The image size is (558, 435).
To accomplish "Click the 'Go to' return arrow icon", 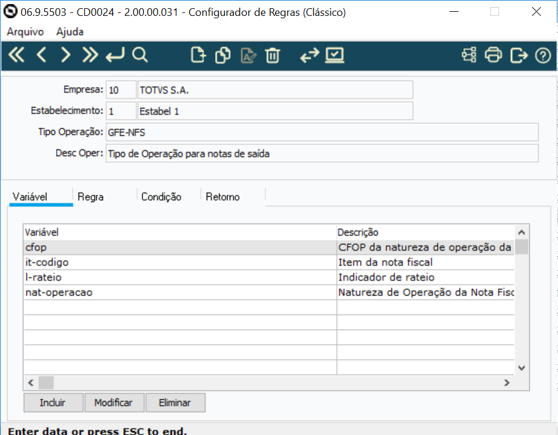I will (115, 55).
